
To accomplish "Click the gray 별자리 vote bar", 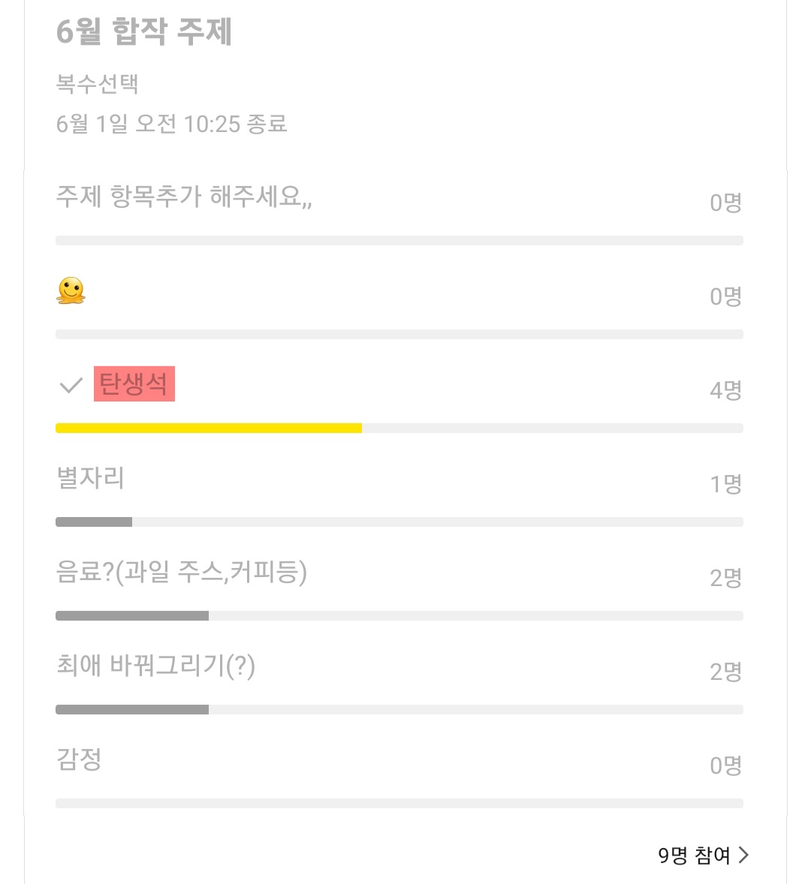I will [x=94, y=522].
